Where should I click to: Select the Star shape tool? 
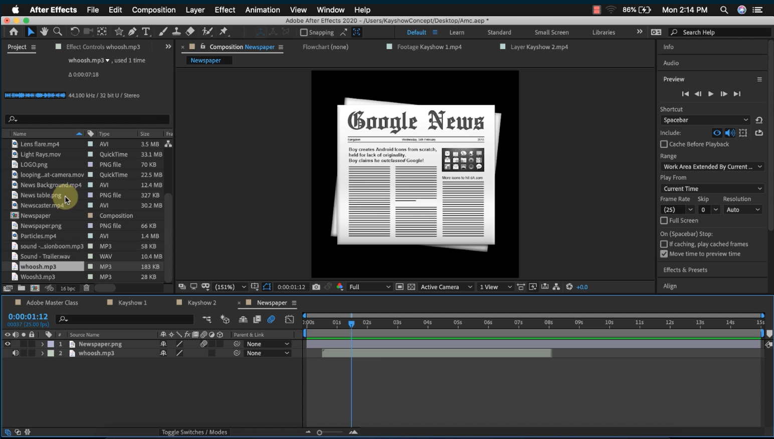click(119, 32)
